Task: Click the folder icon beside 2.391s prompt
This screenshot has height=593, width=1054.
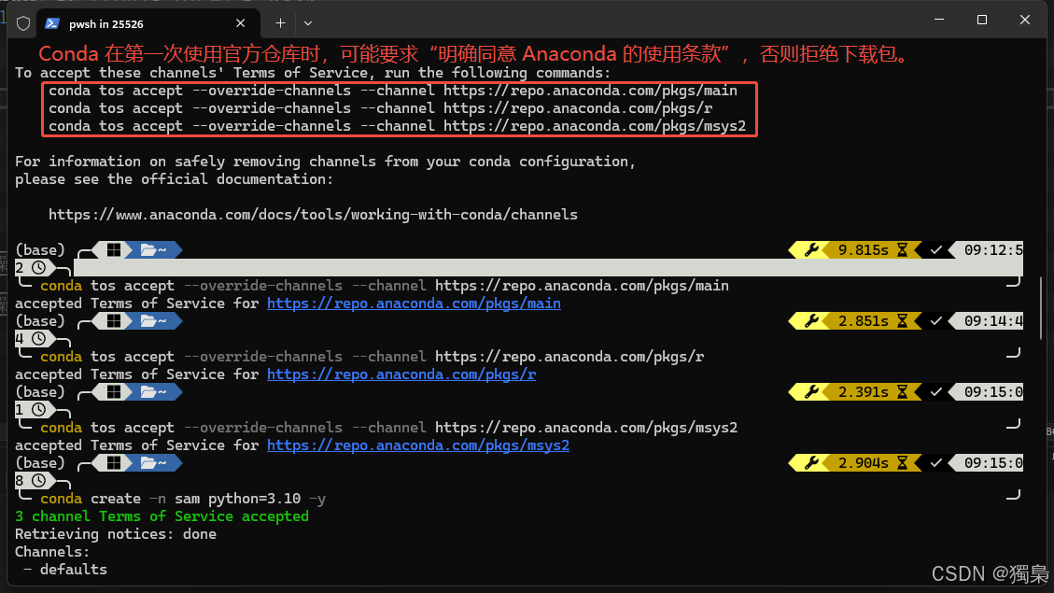Action: 148,392
